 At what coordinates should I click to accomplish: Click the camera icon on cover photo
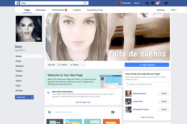point(49,18)
